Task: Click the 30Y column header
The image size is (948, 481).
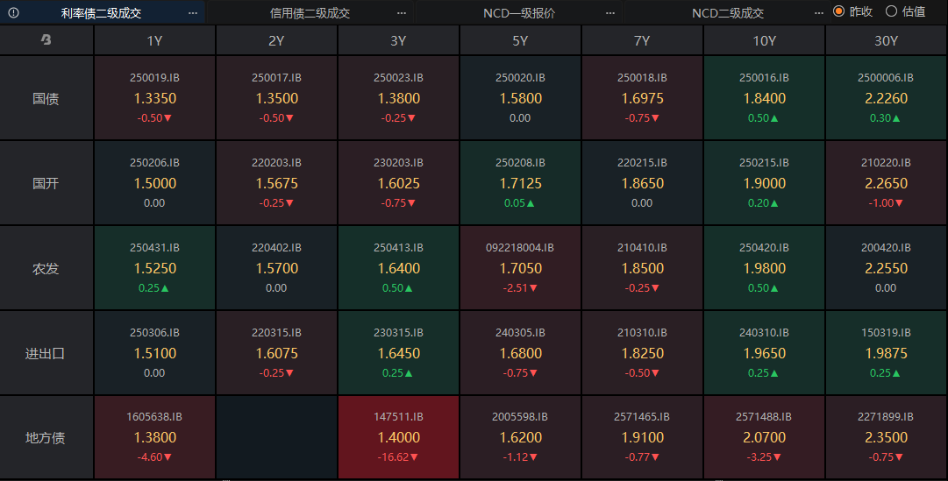Action: pyautogui.click(x=886, y=41)
